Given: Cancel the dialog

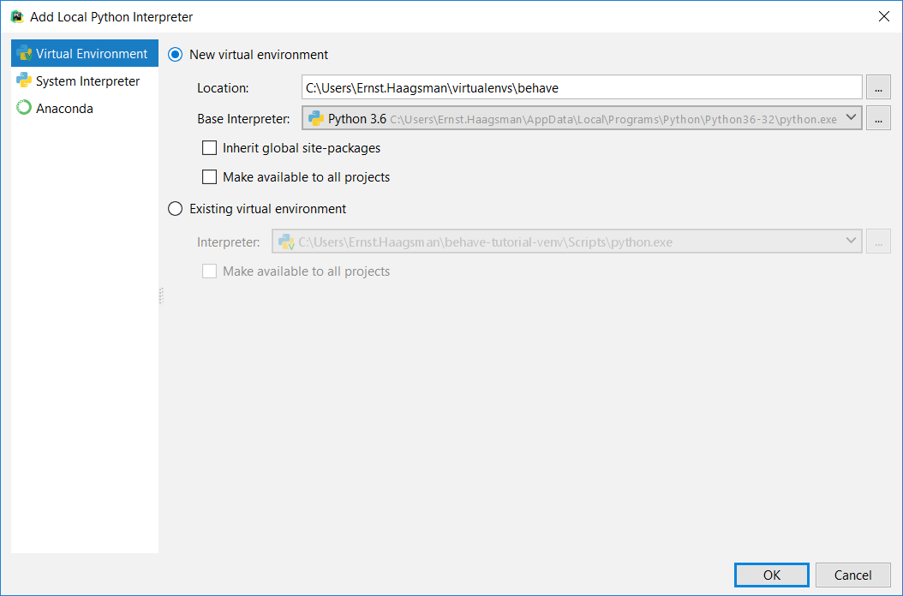Looking at the screenshot, I should click(853, 575).
